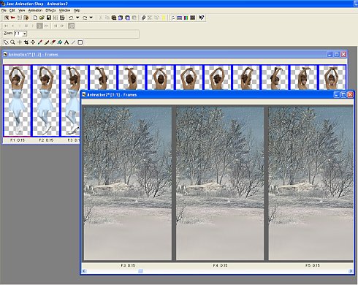Click the Undo arrow icon
The image size is (358, 285).
click(71, 18)
